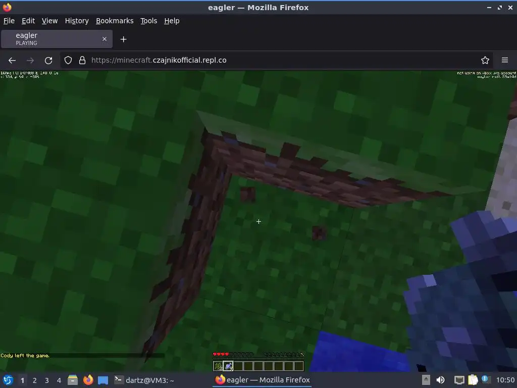The height and width of the screenshot is (388, 517).
Task: Show site security padlock details
Action: (82, 60)
